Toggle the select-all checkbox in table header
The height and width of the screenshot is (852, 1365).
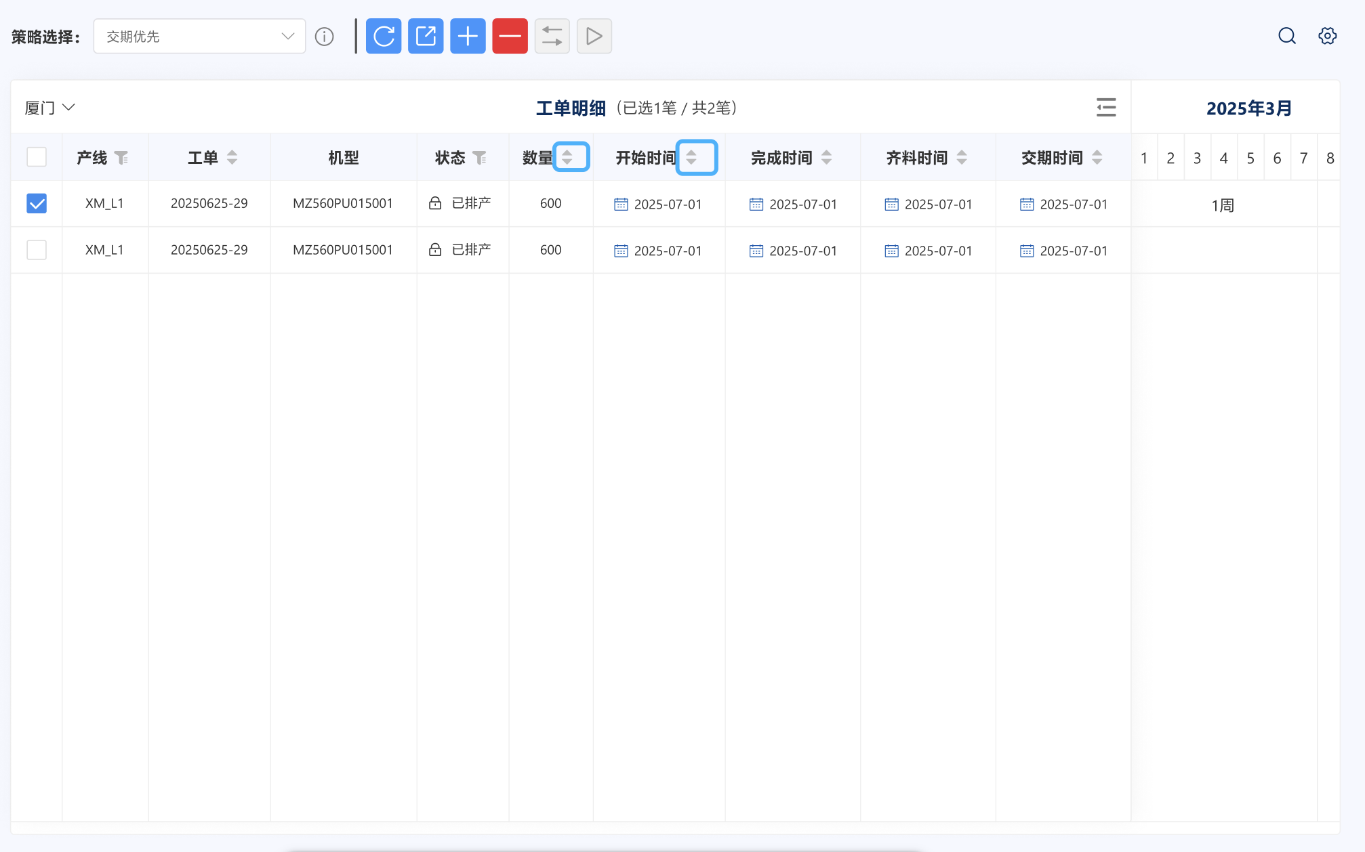37,157
